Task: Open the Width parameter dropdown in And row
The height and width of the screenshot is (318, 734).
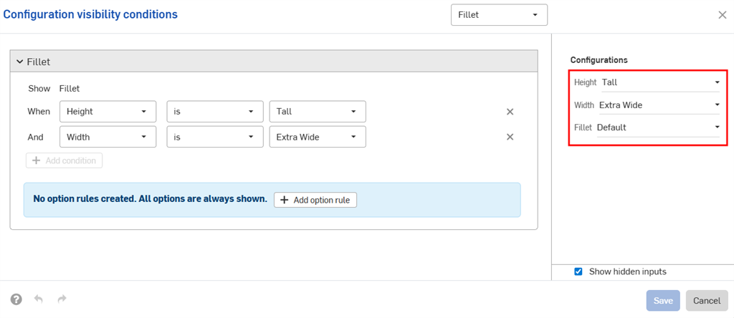Action: [x=108, y=137]
